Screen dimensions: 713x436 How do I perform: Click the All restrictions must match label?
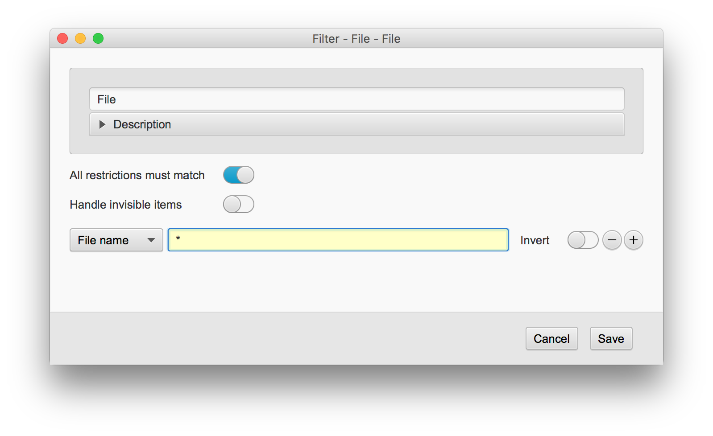[x=137, y=175]
